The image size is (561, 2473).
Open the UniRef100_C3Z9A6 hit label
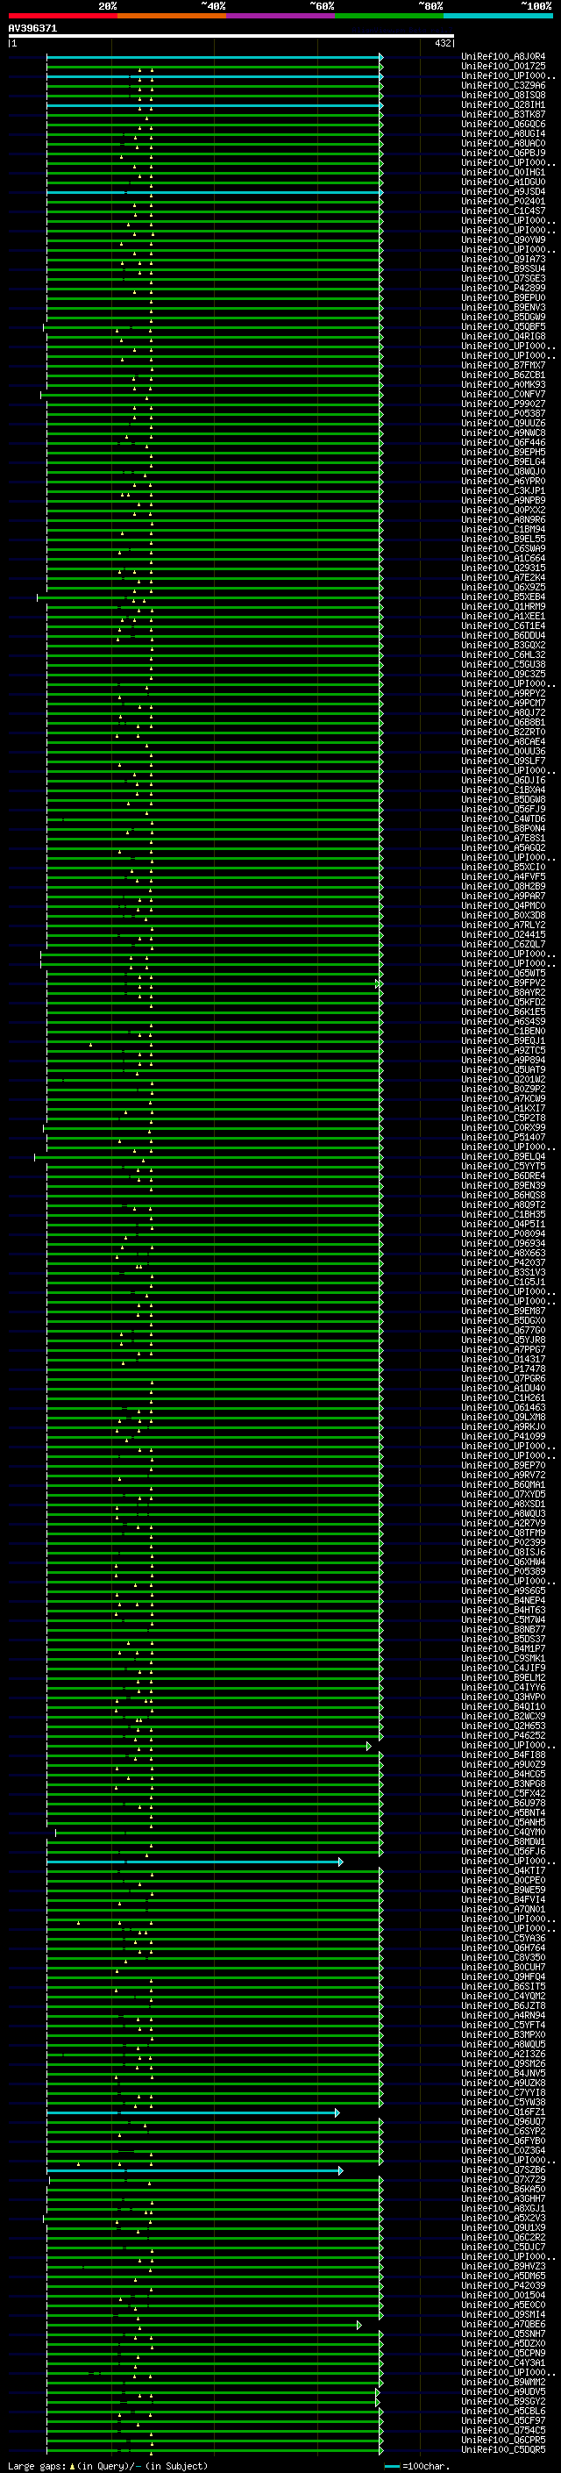point(503,85)
